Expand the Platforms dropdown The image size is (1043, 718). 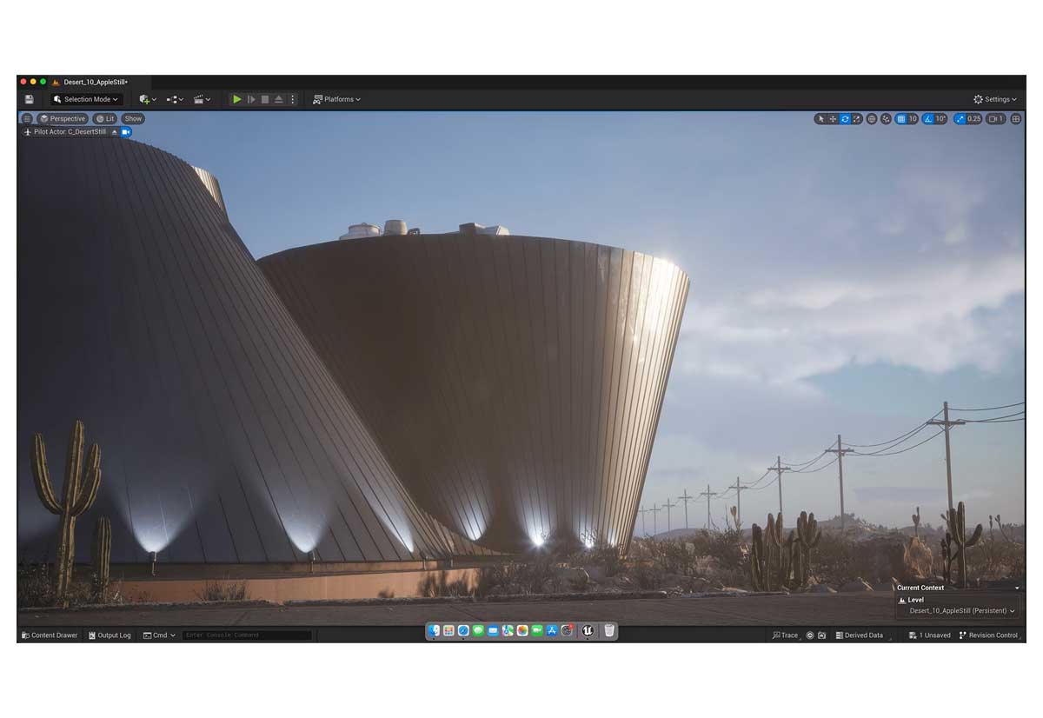(x=337, y=99)
